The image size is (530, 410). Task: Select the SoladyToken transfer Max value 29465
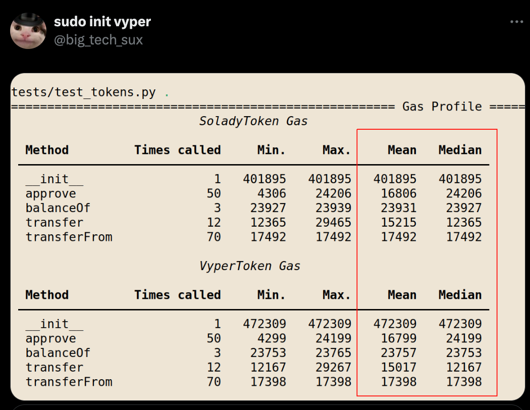333,222
